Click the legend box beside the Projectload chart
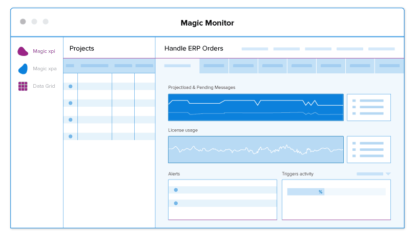 coord(368,107)
